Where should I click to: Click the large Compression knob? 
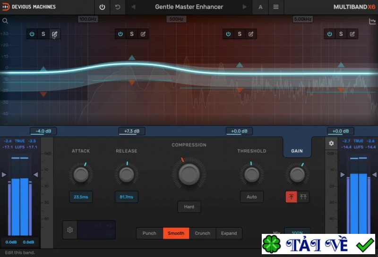pos(189,174)
